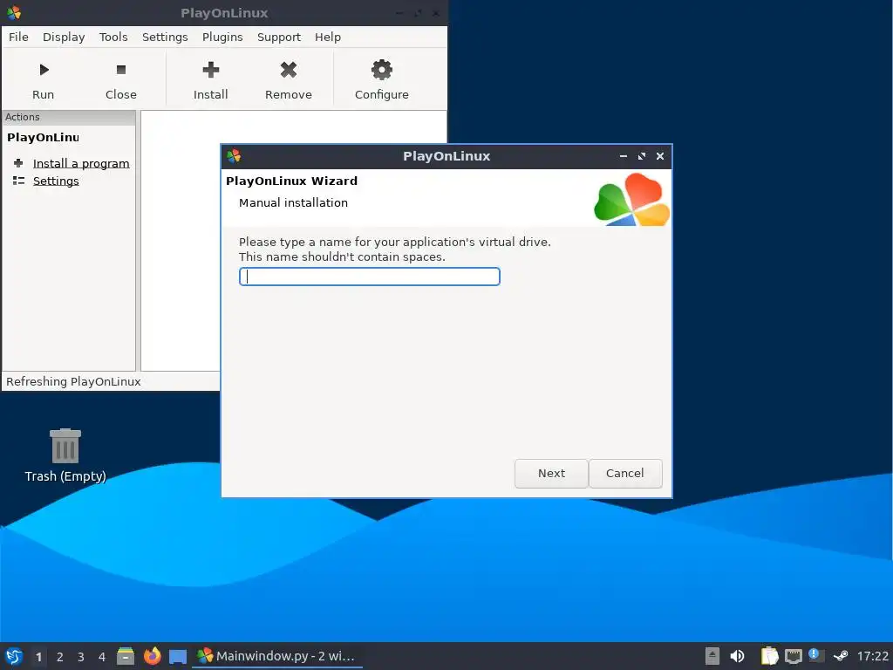Focus the virtual drive name input field

coord(370,277)
